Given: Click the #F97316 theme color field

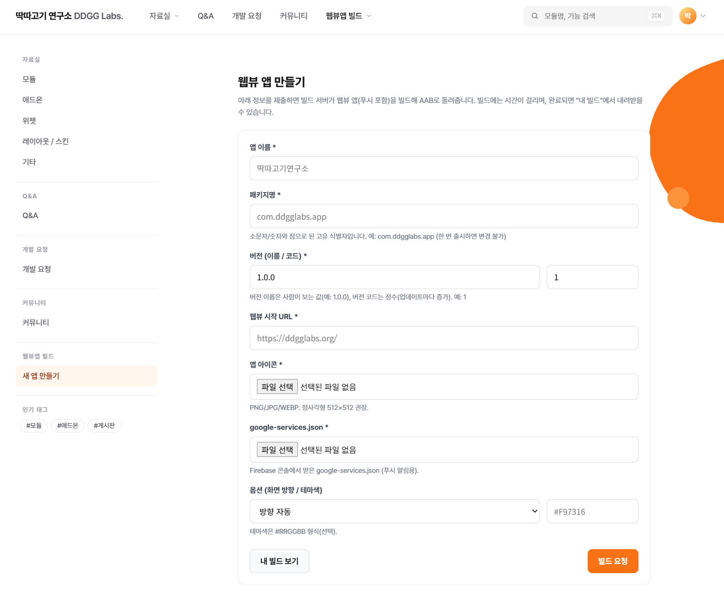Looking at the screenshot, I should click(x=592, y=511).
